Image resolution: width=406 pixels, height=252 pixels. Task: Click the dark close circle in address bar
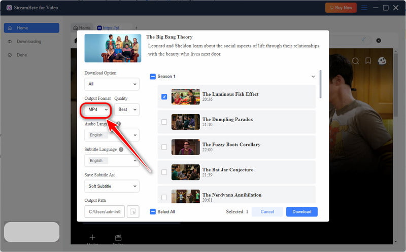(x=379, y=41)
